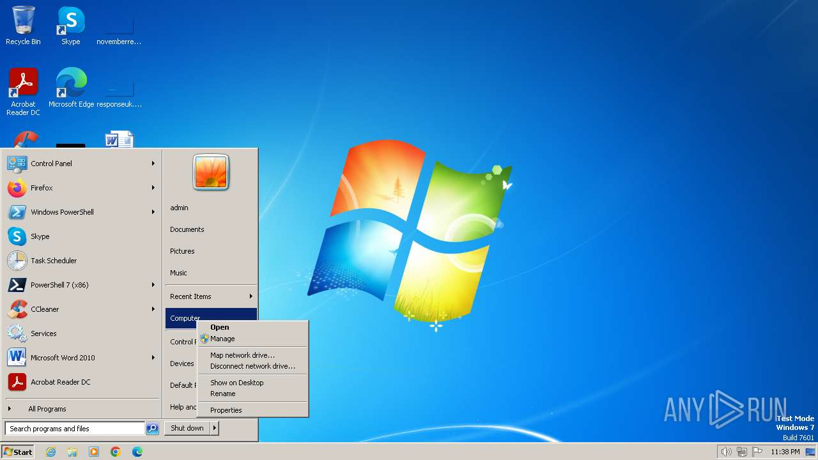Screen dimensions: 818x460
Task: Click the network tray icon
Action: click(742, 452)
